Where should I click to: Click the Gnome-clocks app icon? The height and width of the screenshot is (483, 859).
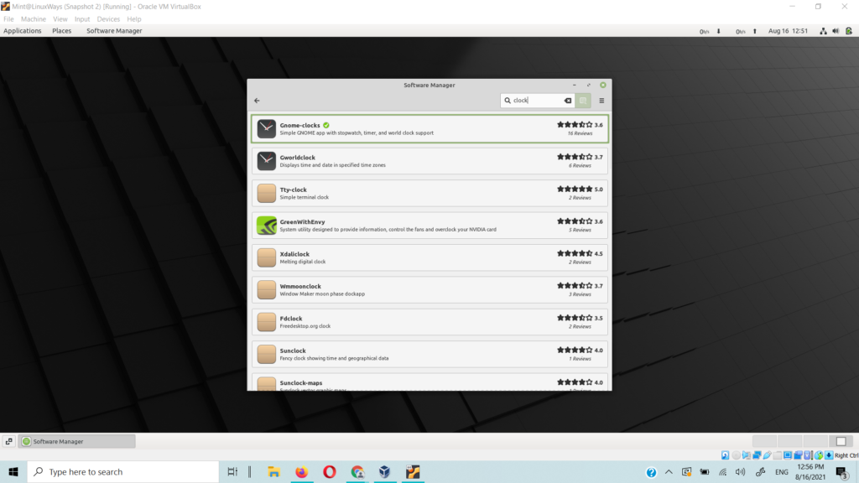click(x=266, y=129)
